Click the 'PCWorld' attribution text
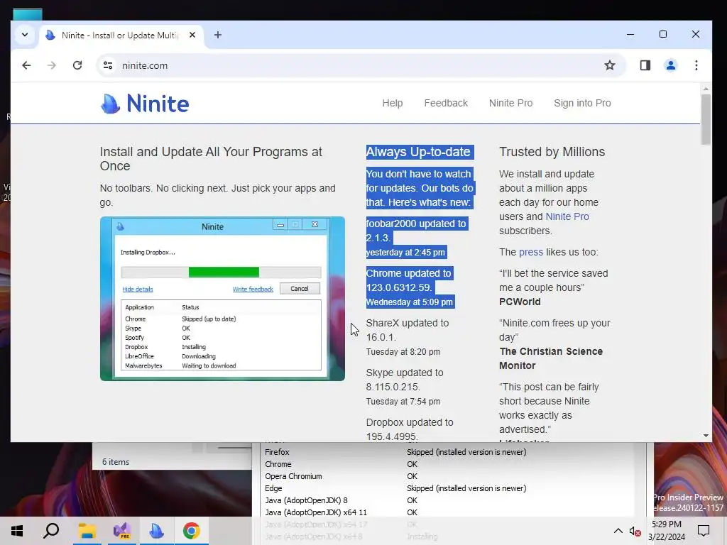Viewport: 727px width, 545px height. click(x=520, y=302)
